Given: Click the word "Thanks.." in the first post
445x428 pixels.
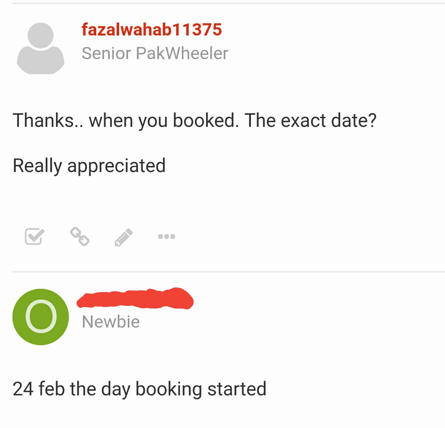Looking at the screenshot, I should [x=48, y=120].
